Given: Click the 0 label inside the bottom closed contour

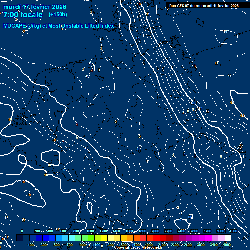Looking at the screenshot, I should [180, 220].
